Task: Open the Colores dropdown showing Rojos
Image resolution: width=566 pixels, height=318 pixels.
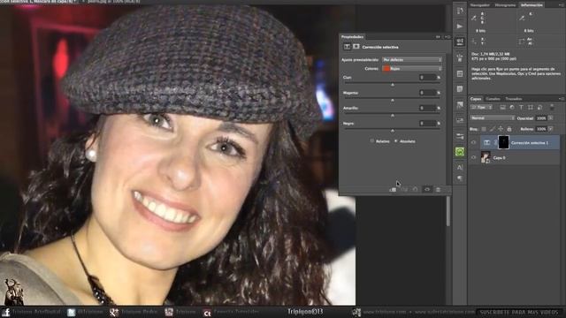Action: [412, 68]
